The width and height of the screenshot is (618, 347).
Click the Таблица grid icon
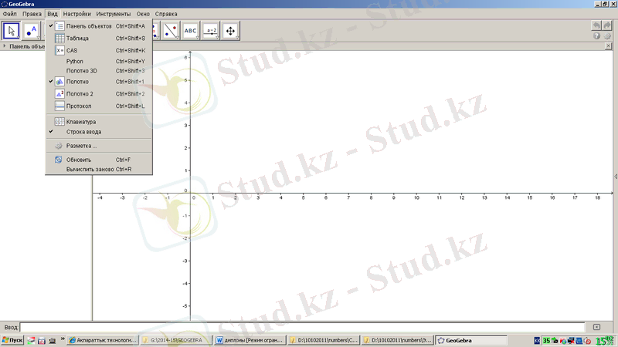click(x=59, y=38)
